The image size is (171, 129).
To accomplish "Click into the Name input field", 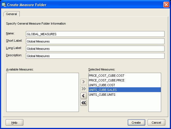I will click(95, 34).
